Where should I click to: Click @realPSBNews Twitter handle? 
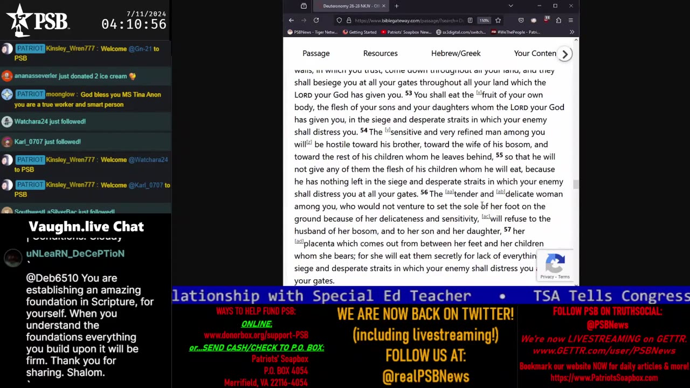[x=426, y=376]
